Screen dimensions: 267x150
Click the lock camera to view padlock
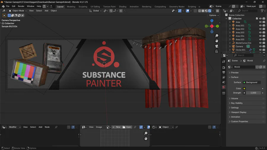coord(217,51)
